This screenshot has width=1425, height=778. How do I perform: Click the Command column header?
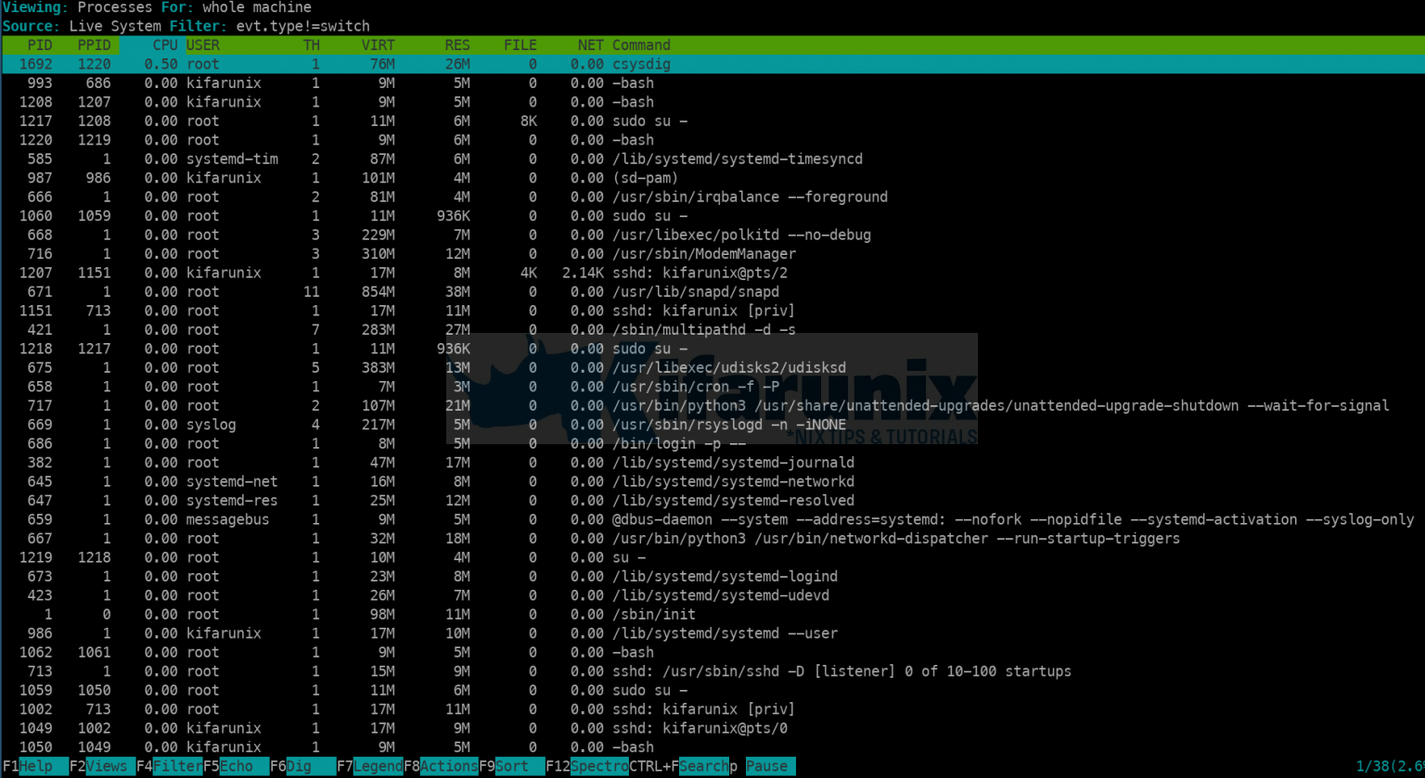(x=641, y=45)
